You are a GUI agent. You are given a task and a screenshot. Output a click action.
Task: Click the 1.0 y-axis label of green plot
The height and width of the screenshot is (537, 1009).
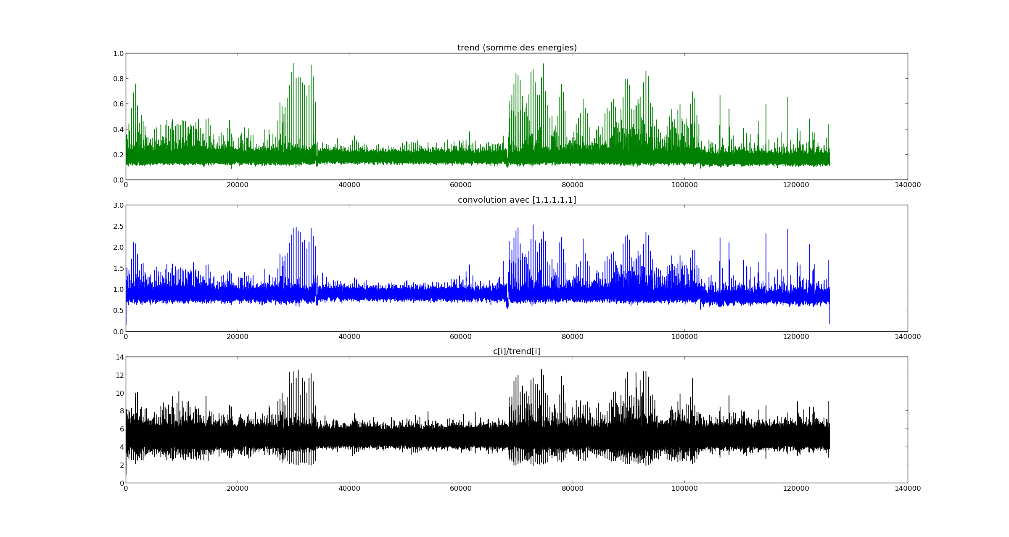point(118,53)
